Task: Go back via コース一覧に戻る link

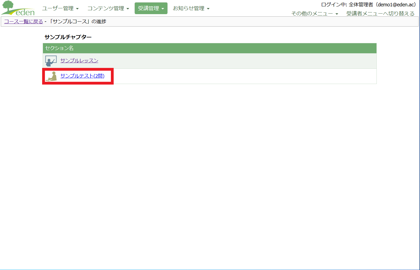Action: 24,21
